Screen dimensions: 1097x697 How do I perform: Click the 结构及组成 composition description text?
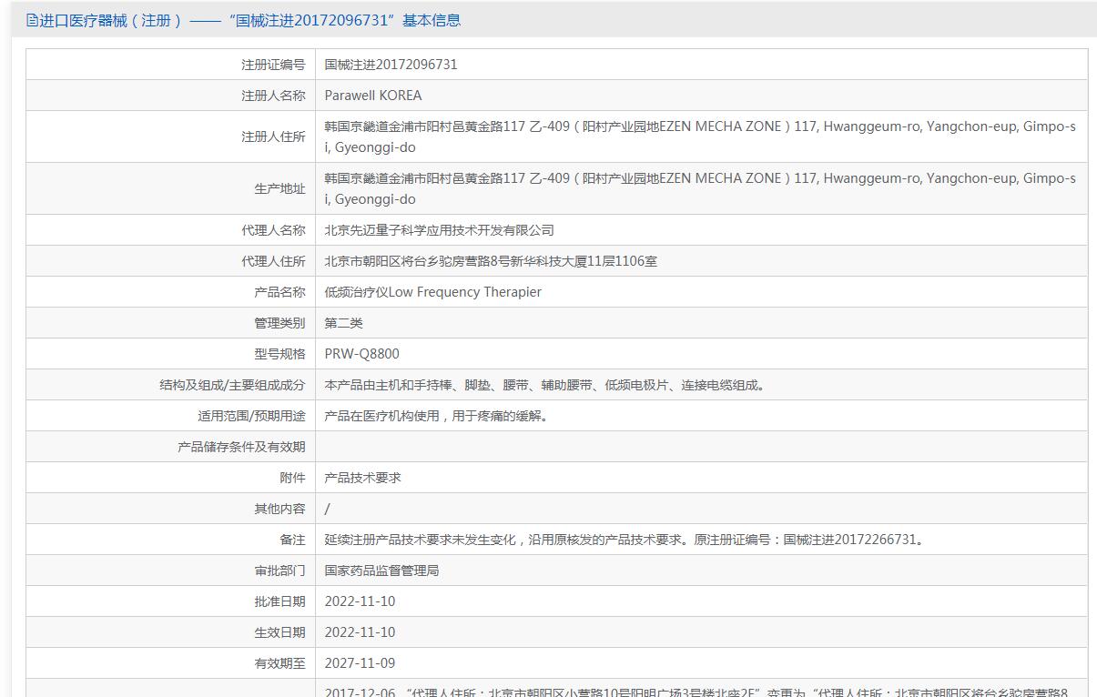(x=546, y=385)
